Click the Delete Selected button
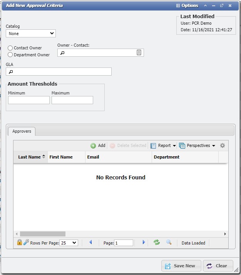The width and height of the screenshot is (241, 275). (128, 145)
